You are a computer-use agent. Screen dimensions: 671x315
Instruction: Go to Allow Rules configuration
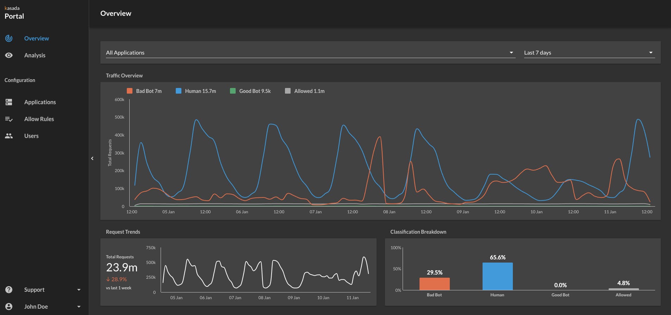39,119
